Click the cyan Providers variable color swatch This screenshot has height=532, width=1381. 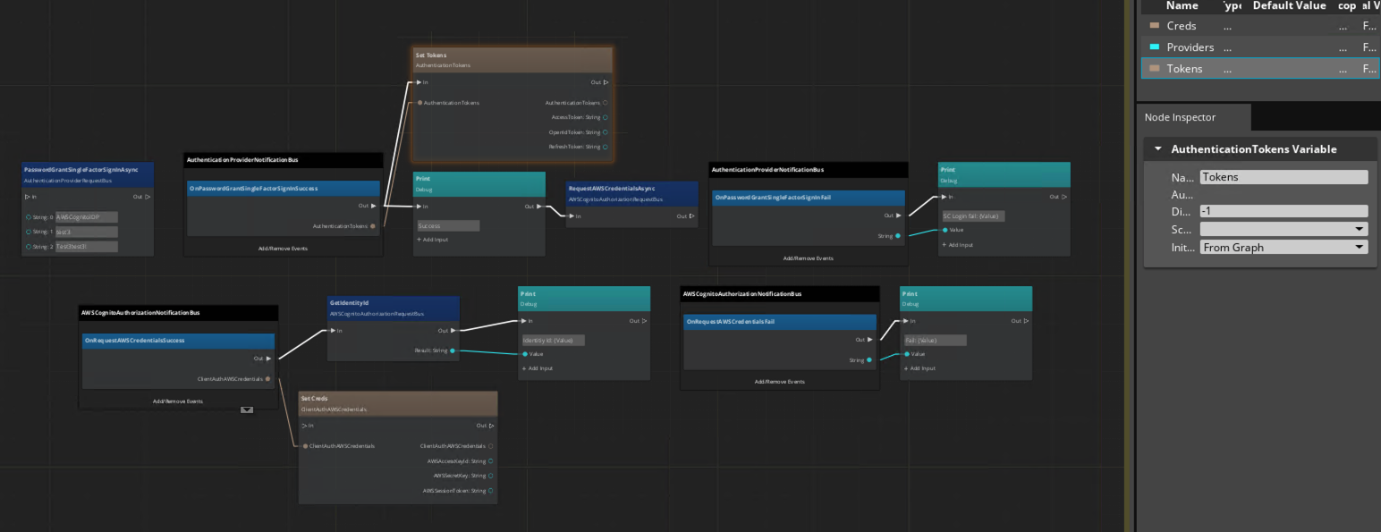pos(1154,47)
